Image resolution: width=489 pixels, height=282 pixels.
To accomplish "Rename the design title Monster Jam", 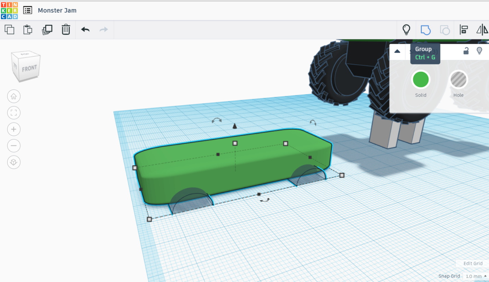I will coord(57,10).
